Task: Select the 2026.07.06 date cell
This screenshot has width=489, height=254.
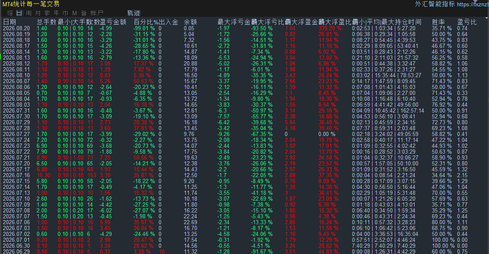Action: coord(16,222)
